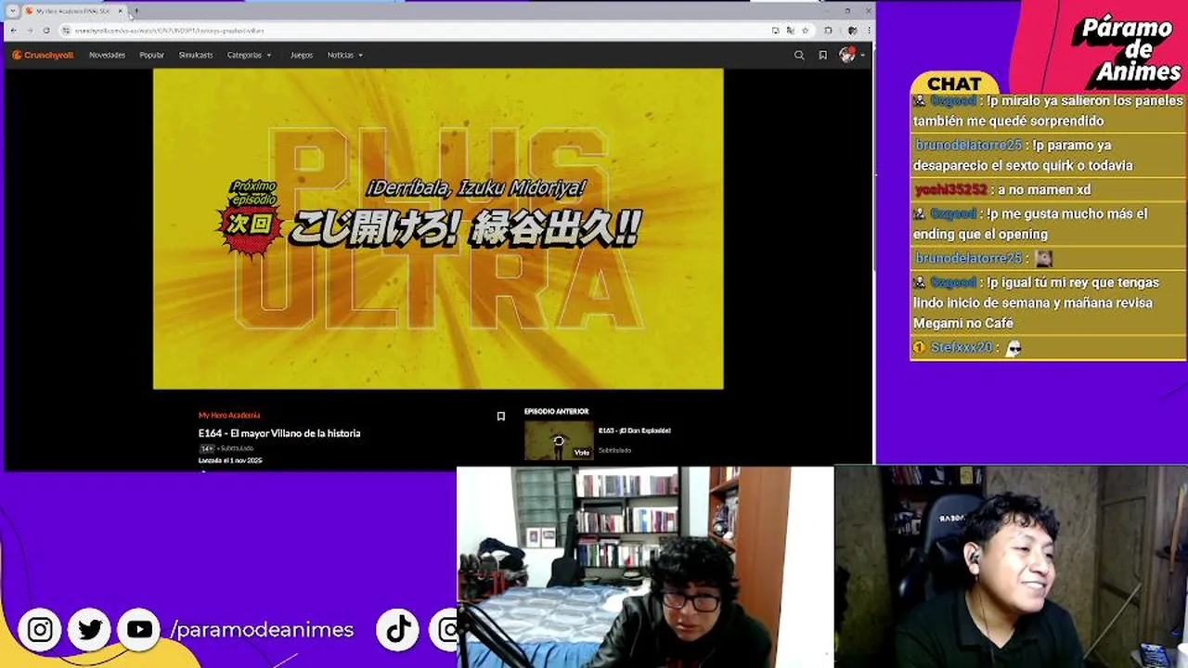Image resolution: width=1188 pixels, height=668 pixels.
Task: Click the Twitter icon in overlay
Action: click(x=90, y=630)
